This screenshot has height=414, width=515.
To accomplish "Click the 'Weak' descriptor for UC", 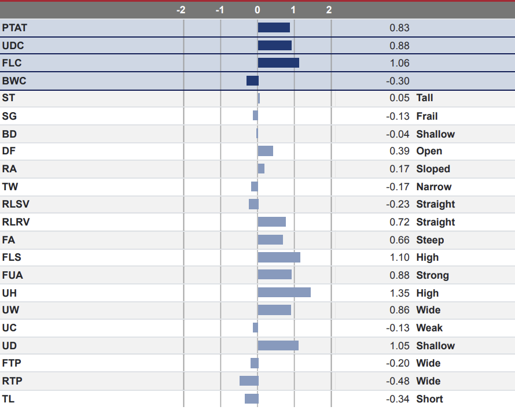I will [429, 328].
